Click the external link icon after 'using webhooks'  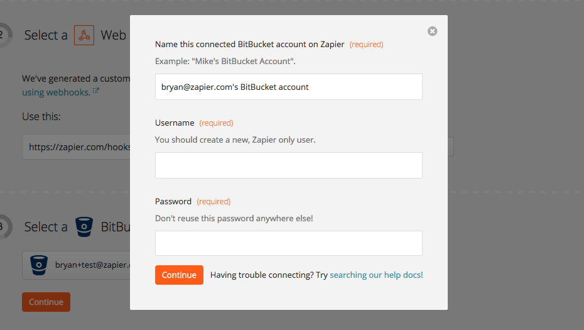96,91
